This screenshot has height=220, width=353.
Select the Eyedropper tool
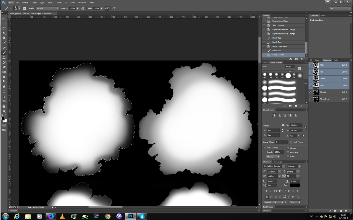pos(4,43)
